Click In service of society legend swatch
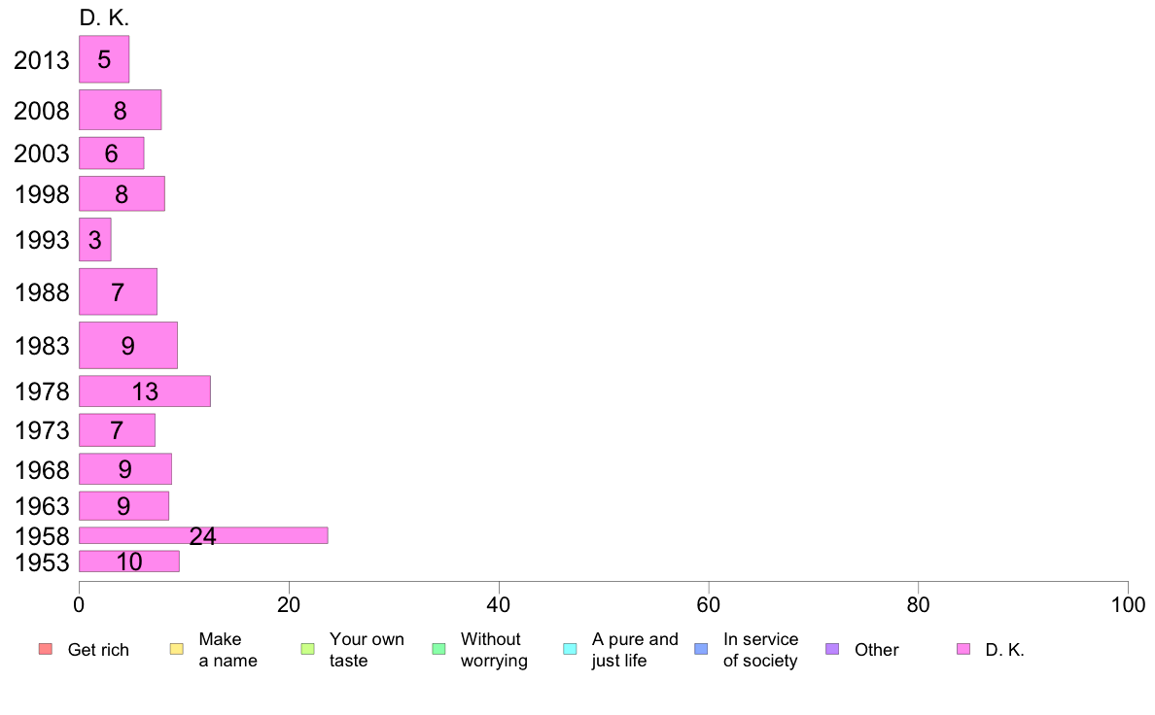 [701, 649]
